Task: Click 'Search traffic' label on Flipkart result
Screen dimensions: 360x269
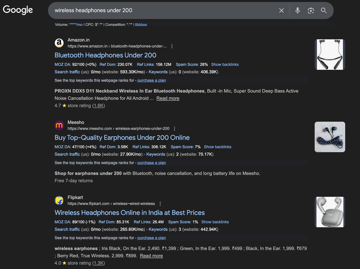Action: click(x=67, y=229)
